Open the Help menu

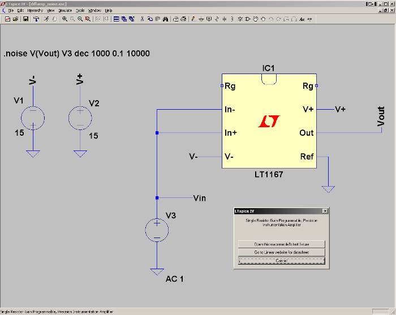[109, 10]
